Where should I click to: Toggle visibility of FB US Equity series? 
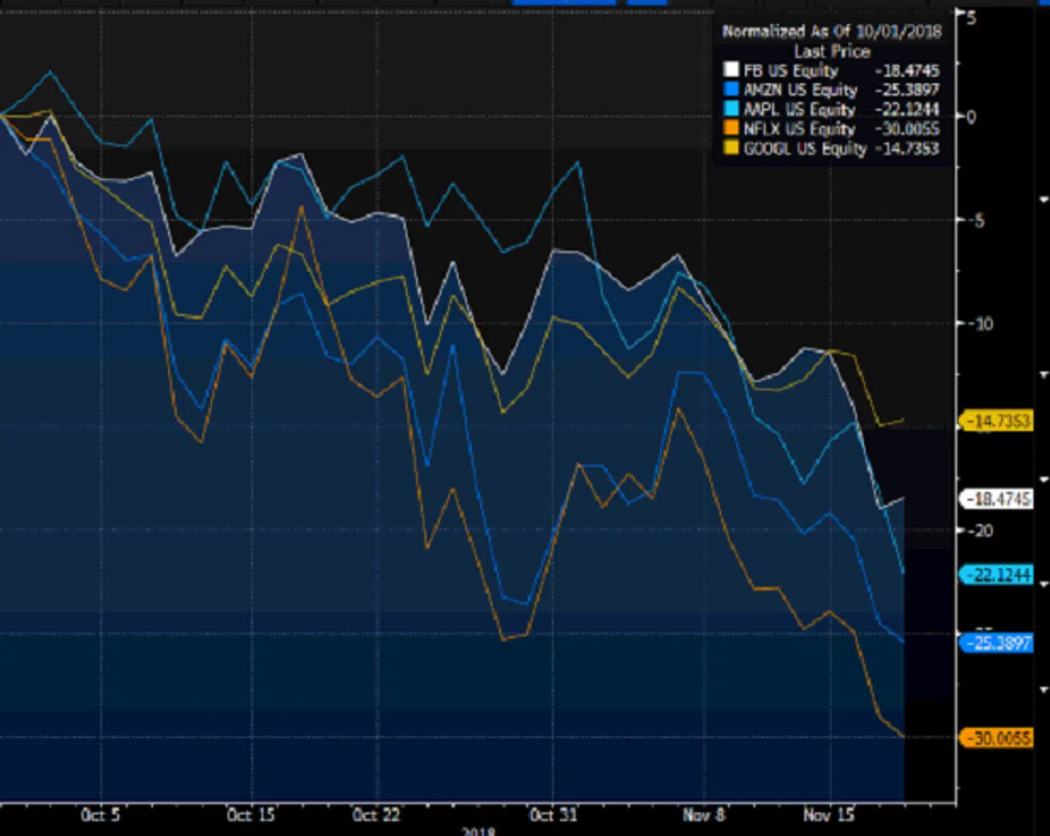pyautogui.click(x=791, y=71)
